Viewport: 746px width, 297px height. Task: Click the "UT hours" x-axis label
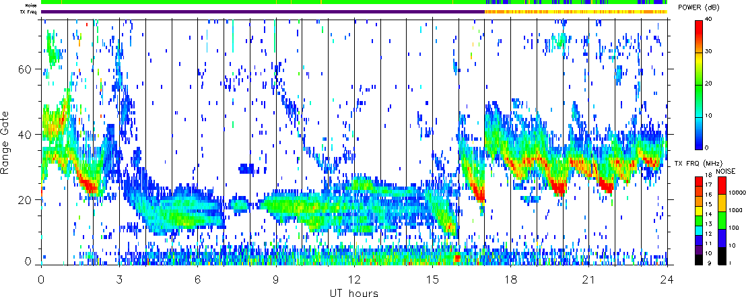pyautogui.click(x=354, y=292)
